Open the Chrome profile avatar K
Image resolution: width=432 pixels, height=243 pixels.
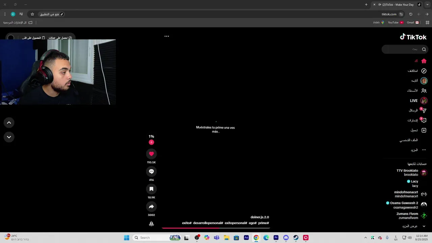point(13,14)
